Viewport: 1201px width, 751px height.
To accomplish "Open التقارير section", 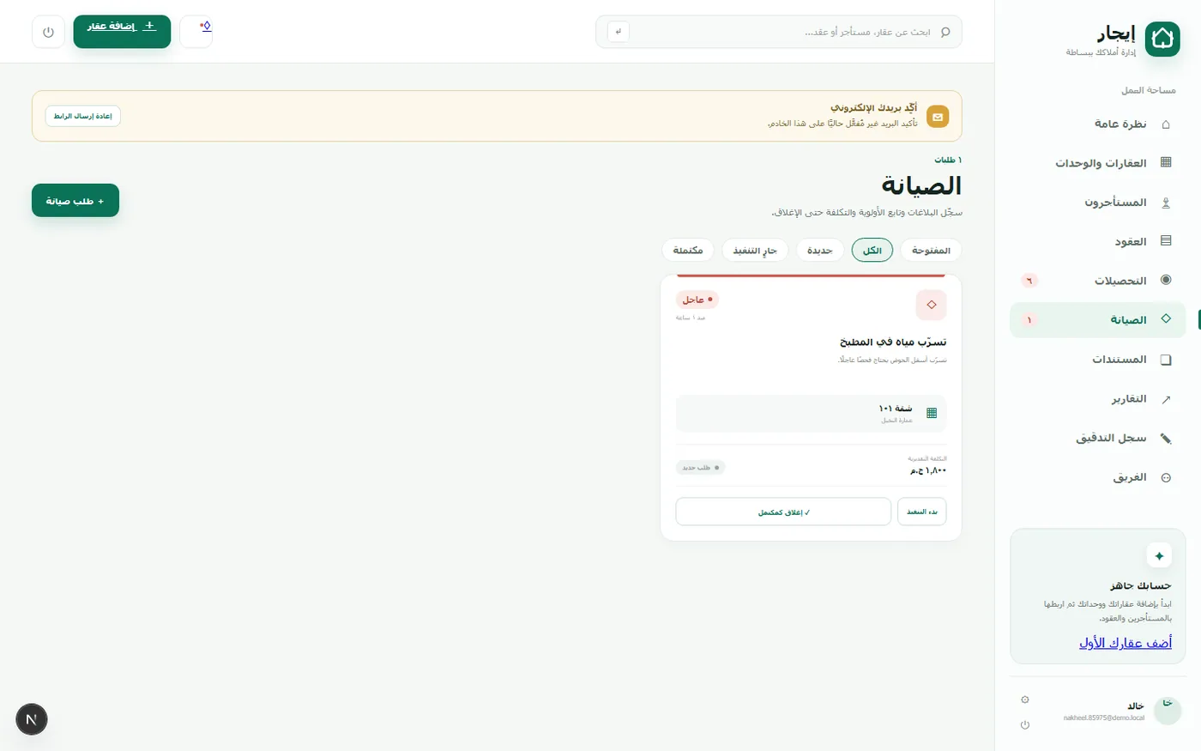I will [1098, 399].
